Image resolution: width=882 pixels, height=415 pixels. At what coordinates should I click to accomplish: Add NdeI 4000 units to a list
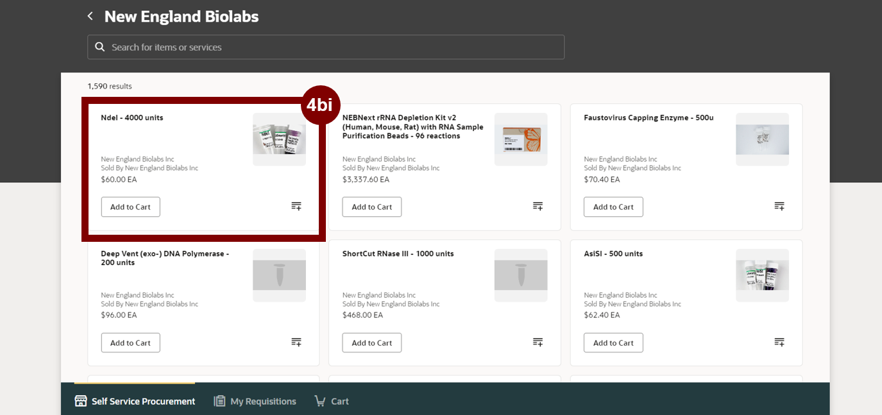[x=296, y=206]
